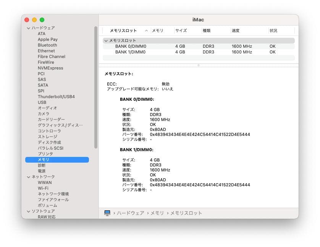Open the USB hardware section
Screen dimensions: 320x247
click(x=42, y=102)
